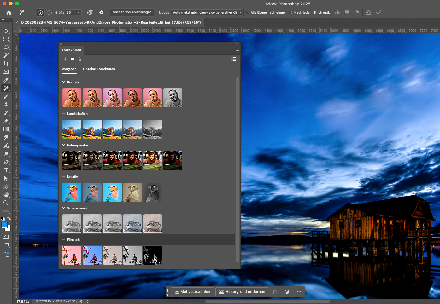Click the trash icon in Korrekturen panel
The height and width of the screenshot is (304, 440).
(79, 59)
